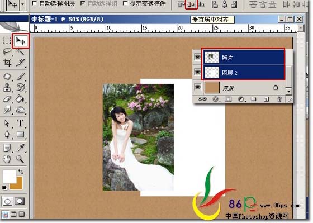
Task: Enable 自动选择图层 checkbox
Action: coord(35,3)
